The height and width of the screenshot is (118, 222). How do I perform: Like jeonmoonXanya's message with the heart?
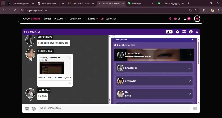click(x=30, y=46)
